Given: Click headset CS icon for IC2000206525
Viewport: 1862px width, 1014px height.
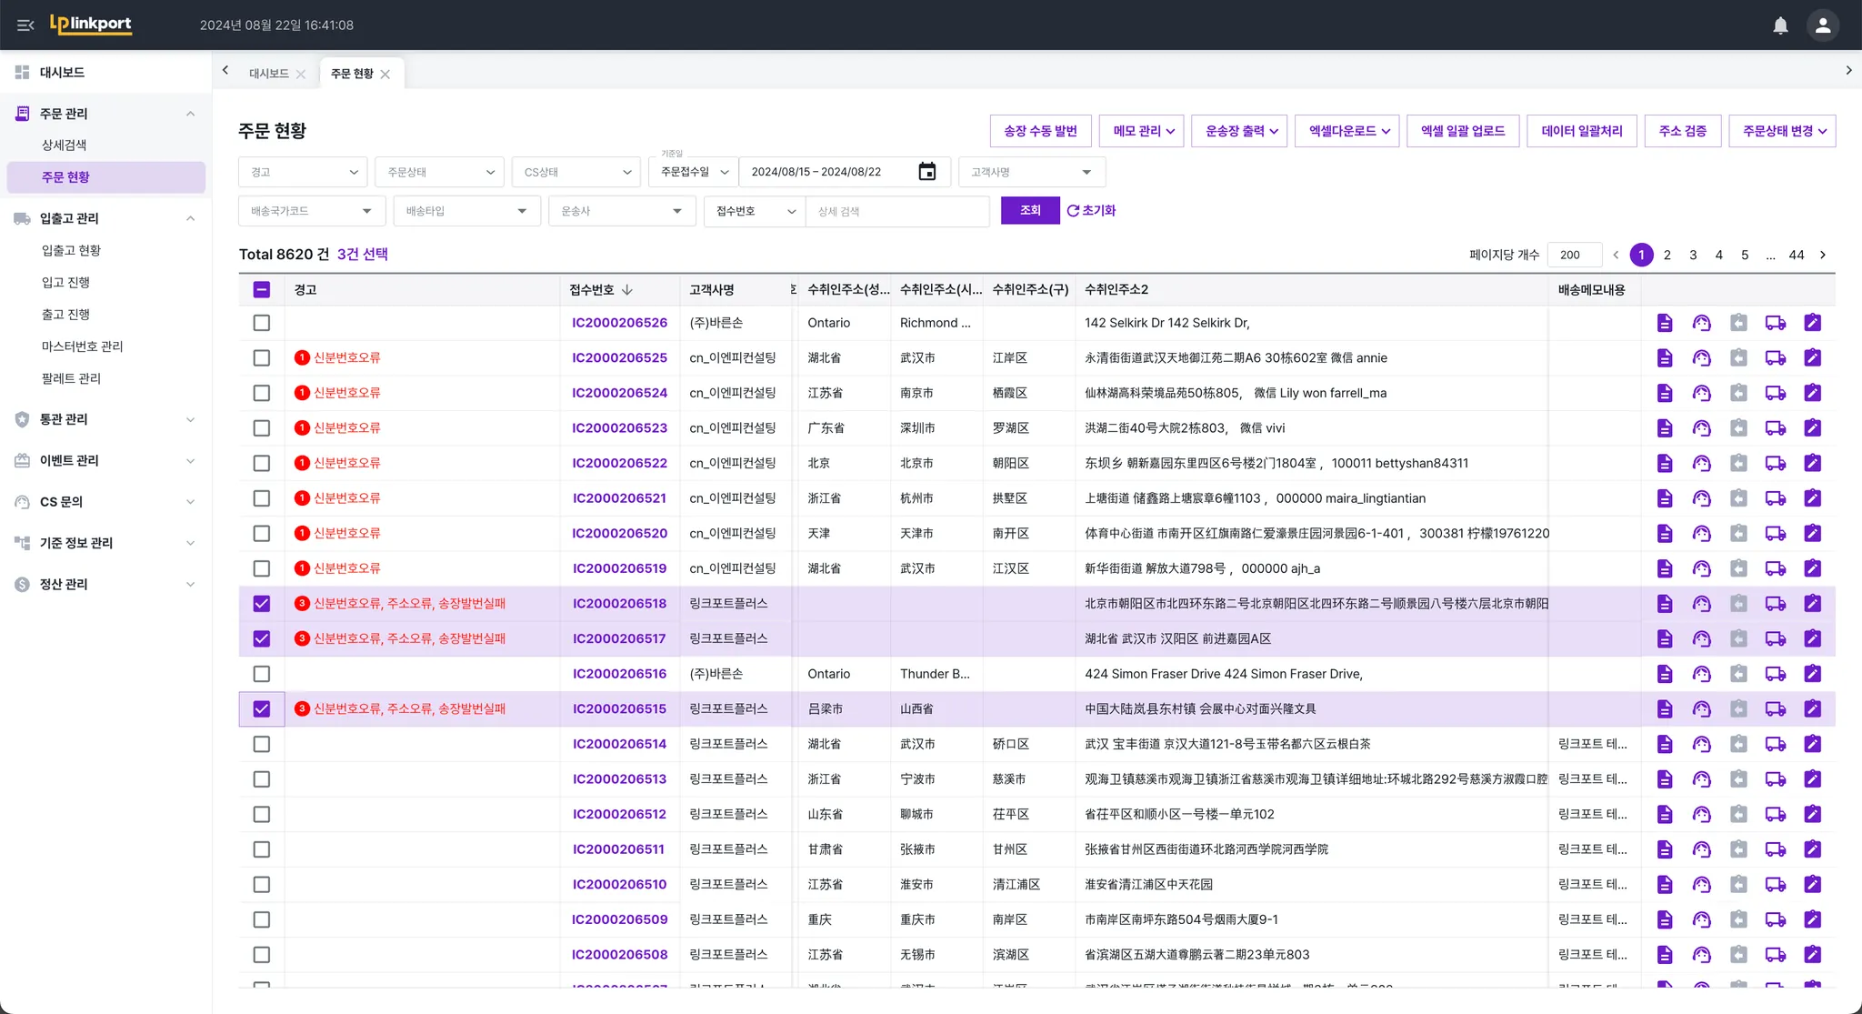Looking at the screenshot, I should point(1701,358).
